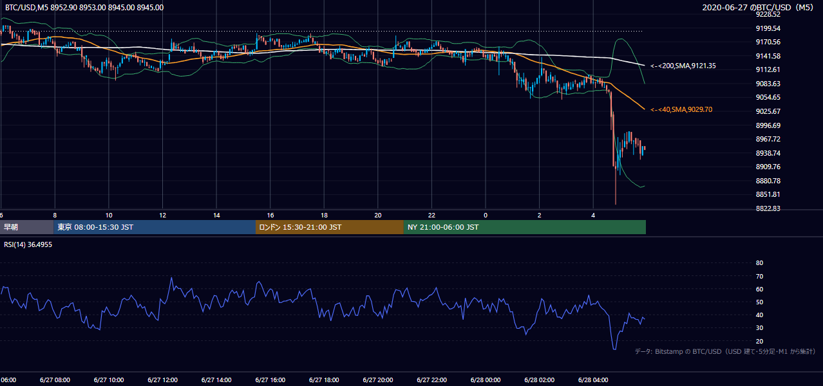Click the 6/27 22:00 time axis label
The width and height of the screenshot is (823, 386).
[431, 380]
